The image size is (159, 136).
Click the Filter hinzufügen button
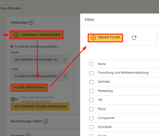tap(29, 87)
